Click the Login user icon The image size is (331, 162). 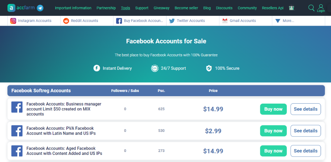click(x=321, y=6)
